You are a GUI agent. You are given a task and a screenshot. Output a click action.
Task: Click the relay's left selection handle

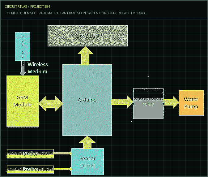pos(133,104)
